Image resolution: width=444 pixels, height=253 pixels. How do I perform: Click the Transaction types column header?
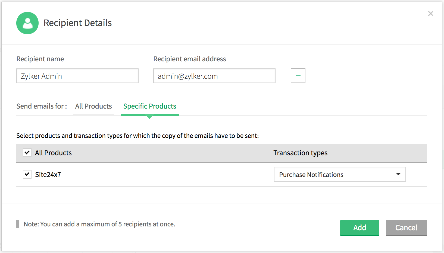[x=300, y=153]
